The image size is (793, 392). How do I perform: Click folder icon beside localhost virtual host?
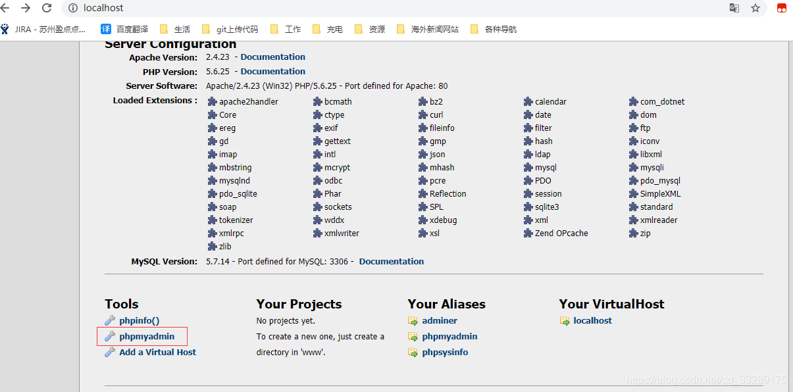(x=565, y=321)
